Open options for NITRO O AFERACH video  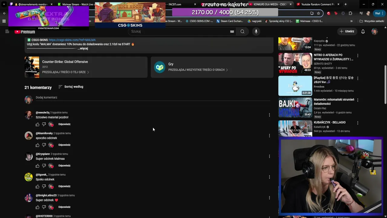click(358, 56)
